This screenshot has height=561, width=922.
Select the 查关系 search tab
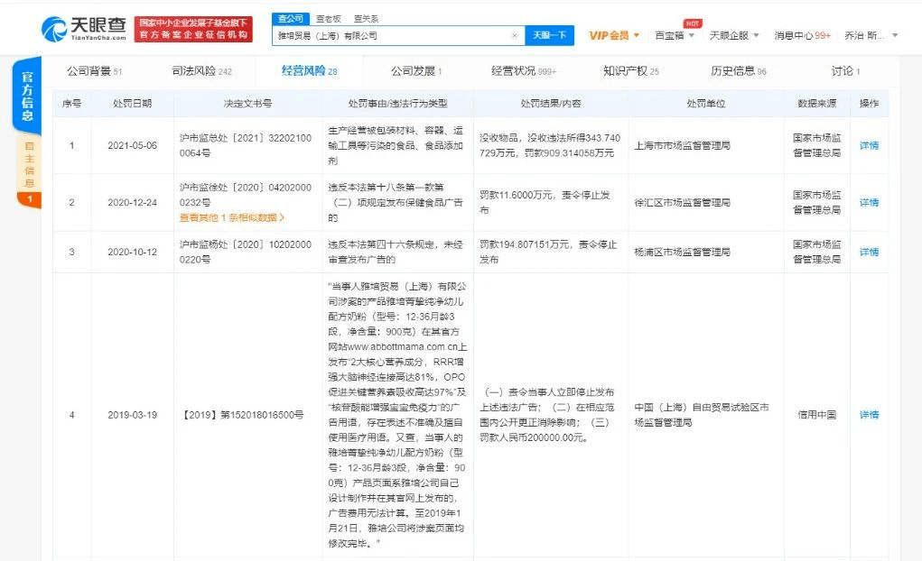(366, 19)
